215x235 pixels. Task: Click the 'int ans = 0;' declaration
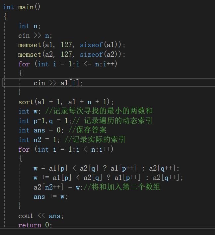(x=41, y=130)
